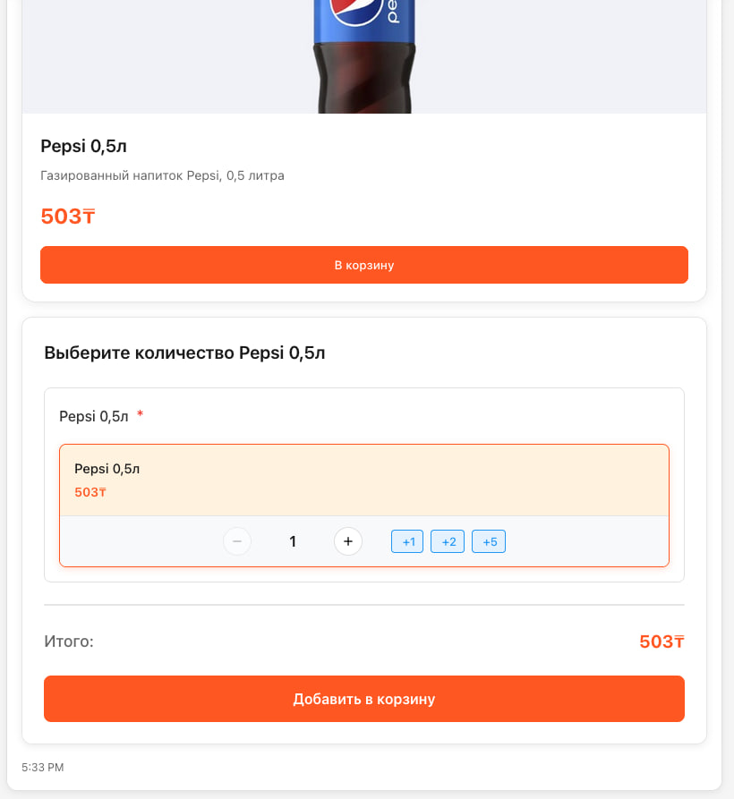Screen dimensions: 734x799
Task: Click the "Выберите количество Pepsi 0,5л" heading
Action: (x=184, y=353)
